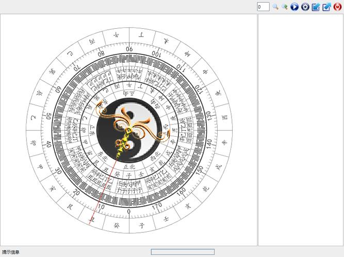Click the 90 degree mark on compass
Image resolution: width=344 pixels, height=257 pixels.
coord(129,49)
